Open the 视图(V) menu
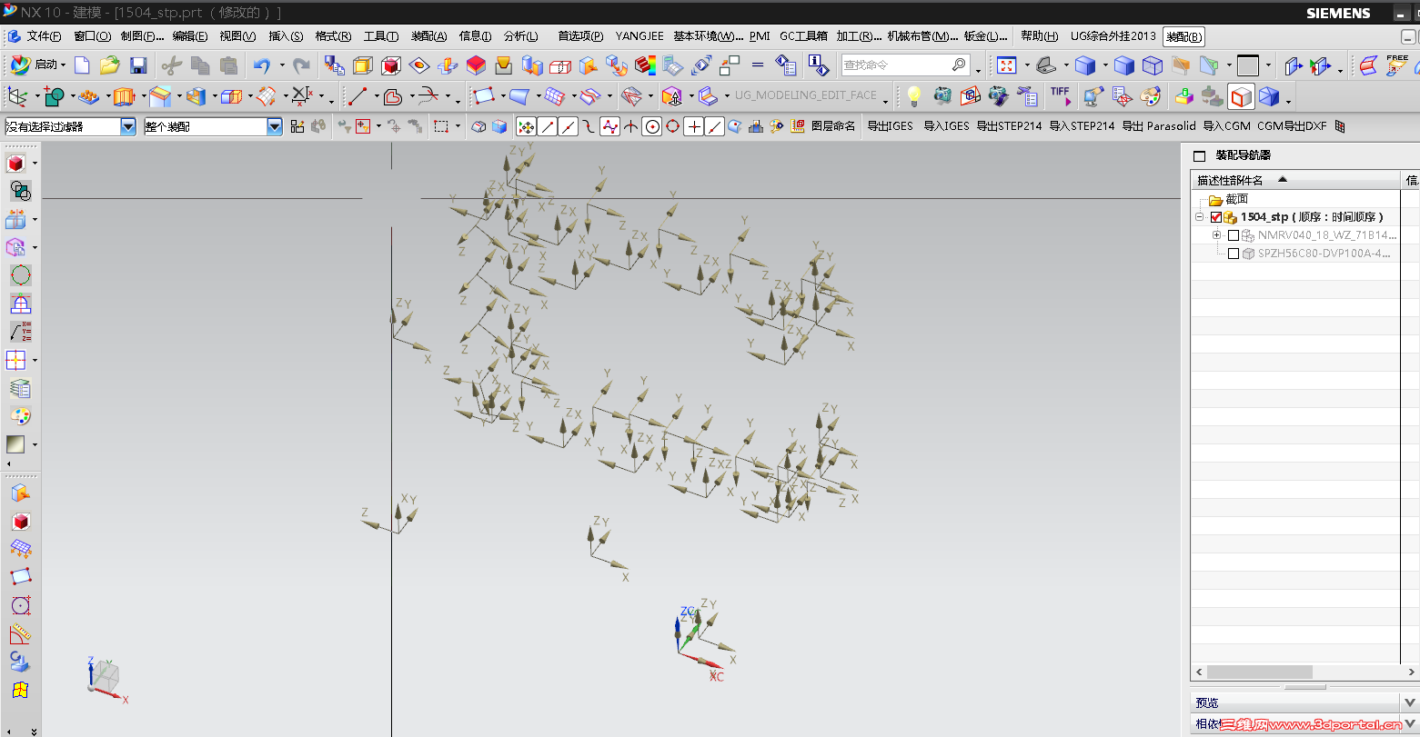Screen dimensions: 1420x737 237,36
